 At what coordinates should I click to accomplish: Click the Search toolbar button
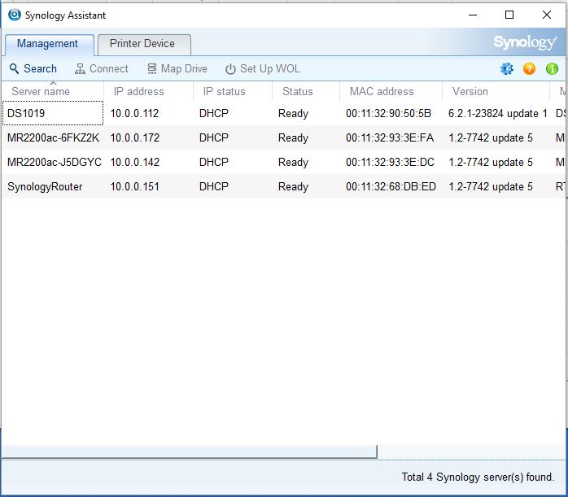pyautogui.click(x=33, y=69)
